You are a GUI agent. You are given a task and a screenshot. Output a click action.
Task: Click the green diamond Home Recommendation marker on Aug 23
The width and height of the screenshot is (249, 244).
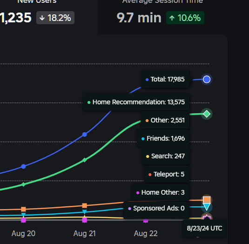[207, 114]
